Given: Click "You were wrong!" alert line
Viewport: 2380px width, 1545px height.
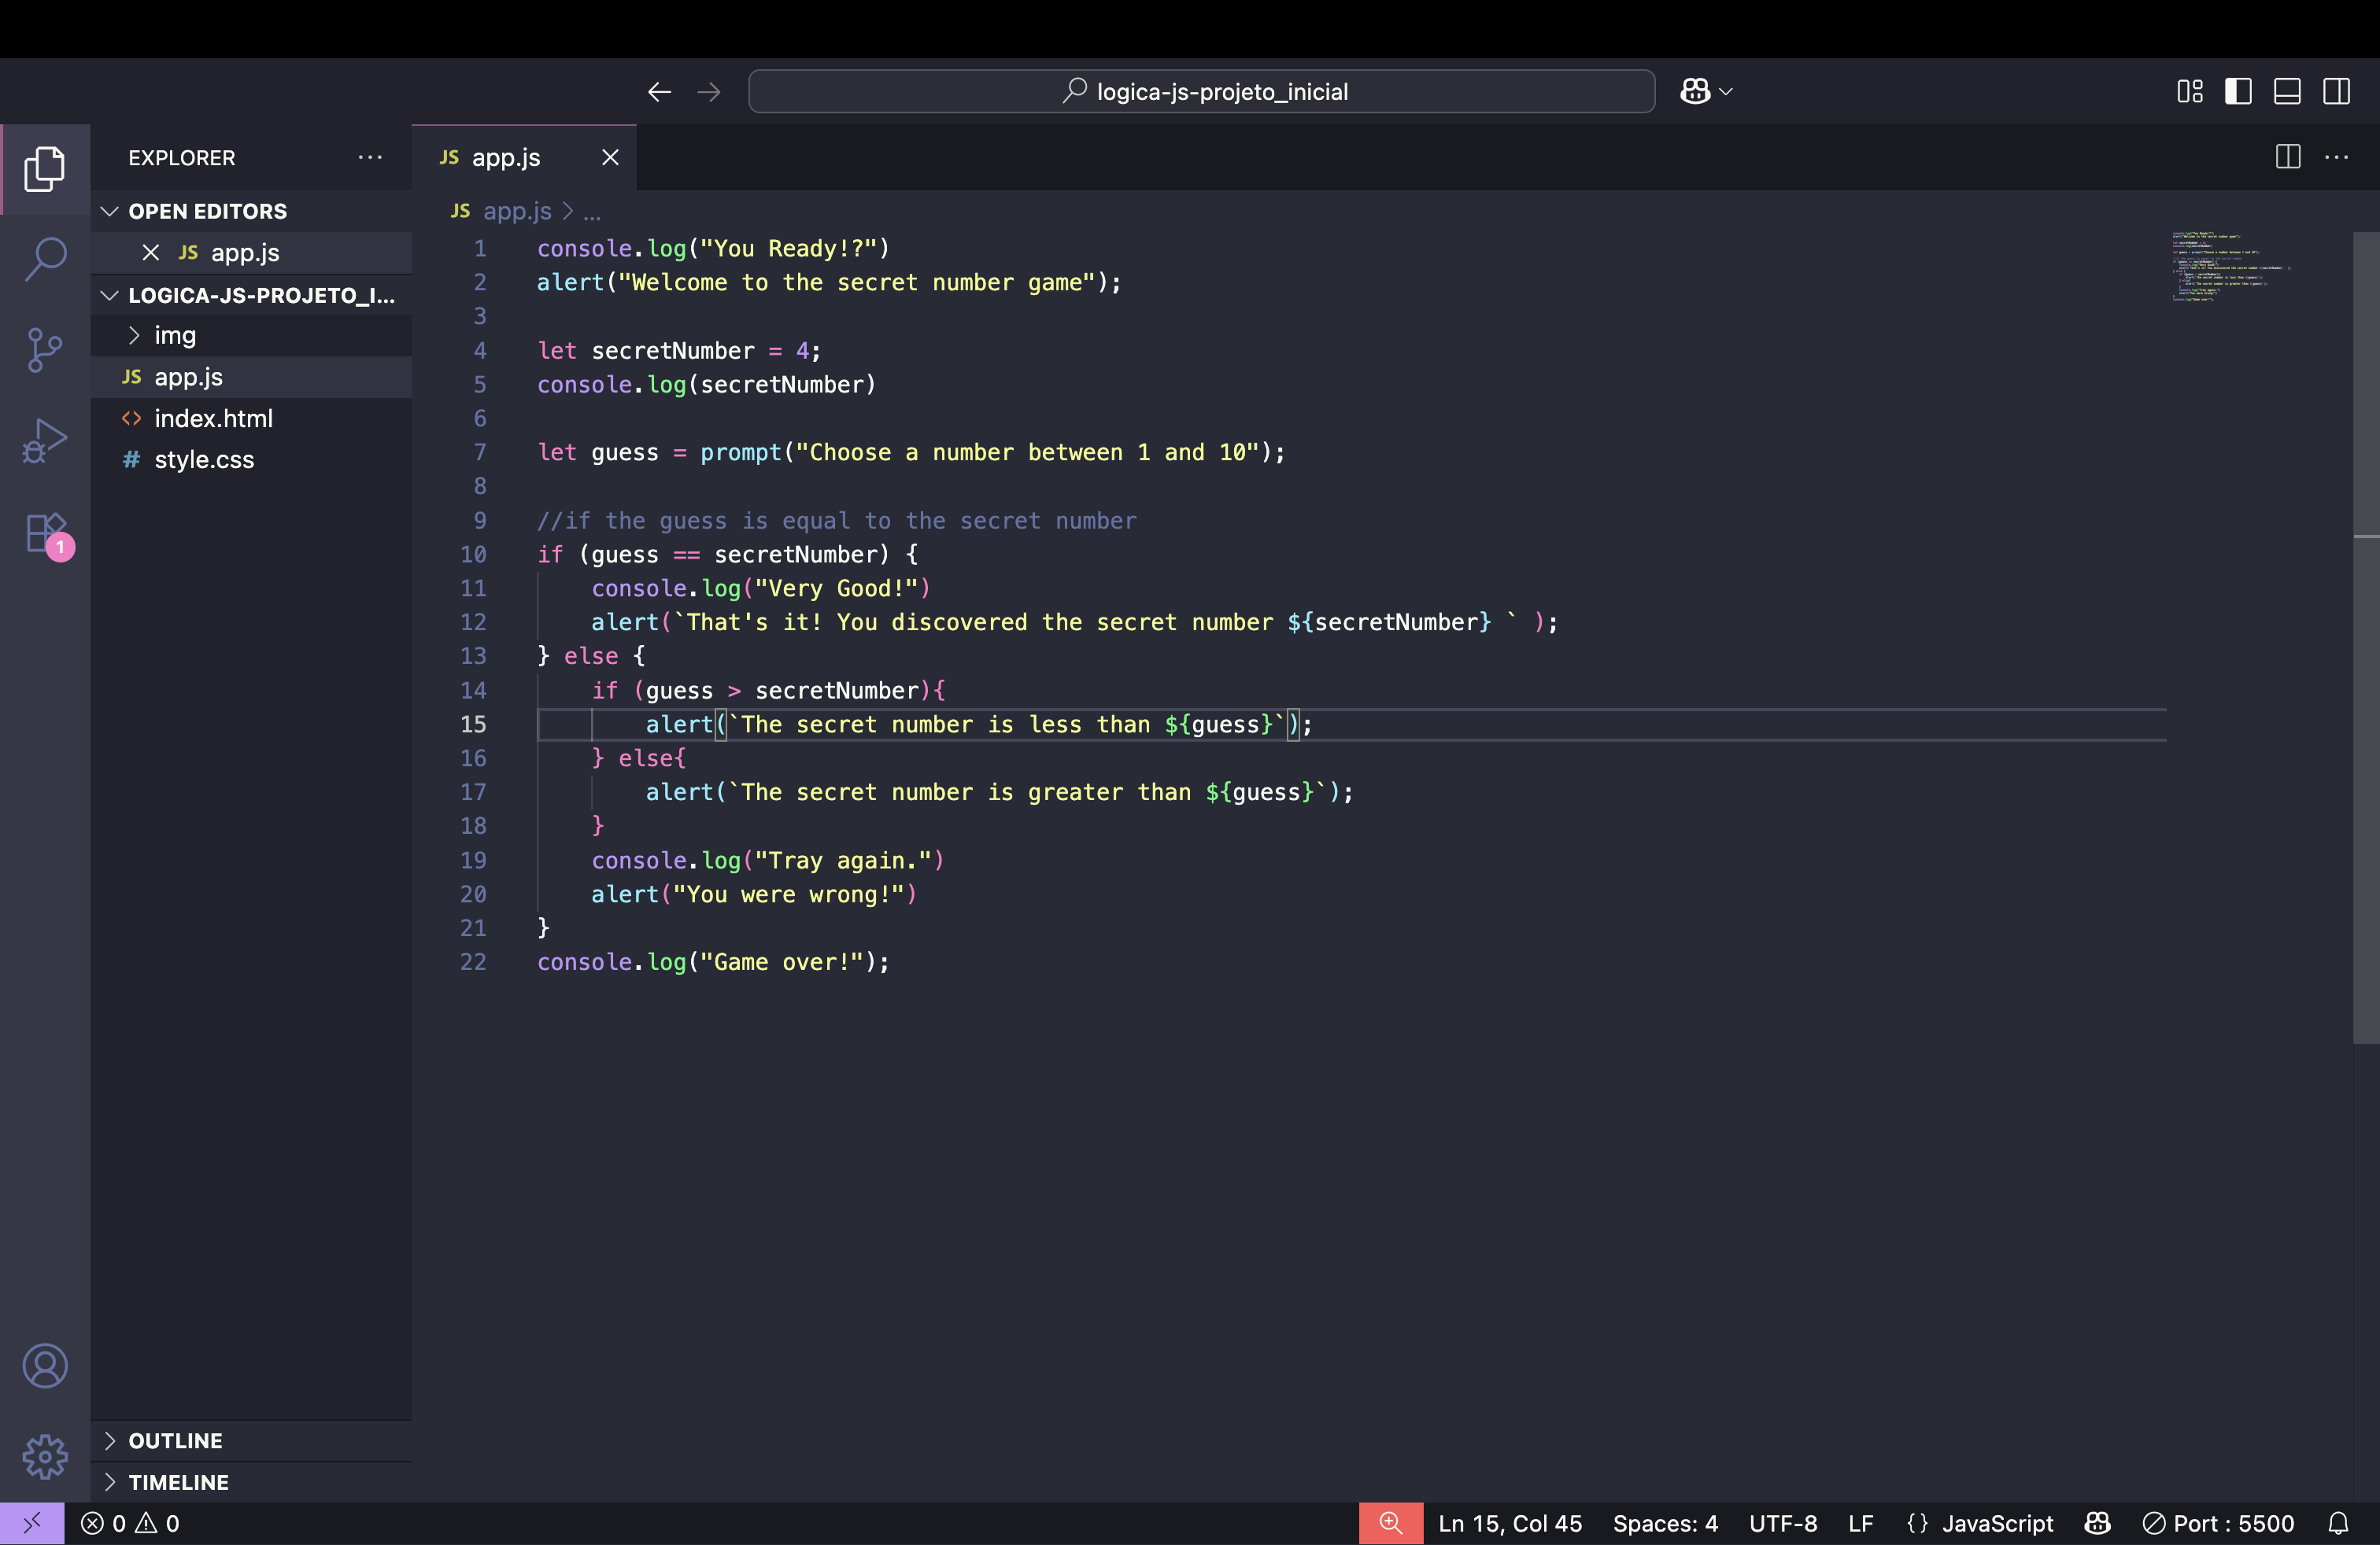Looking at the screenshot, I should point(753,894).
